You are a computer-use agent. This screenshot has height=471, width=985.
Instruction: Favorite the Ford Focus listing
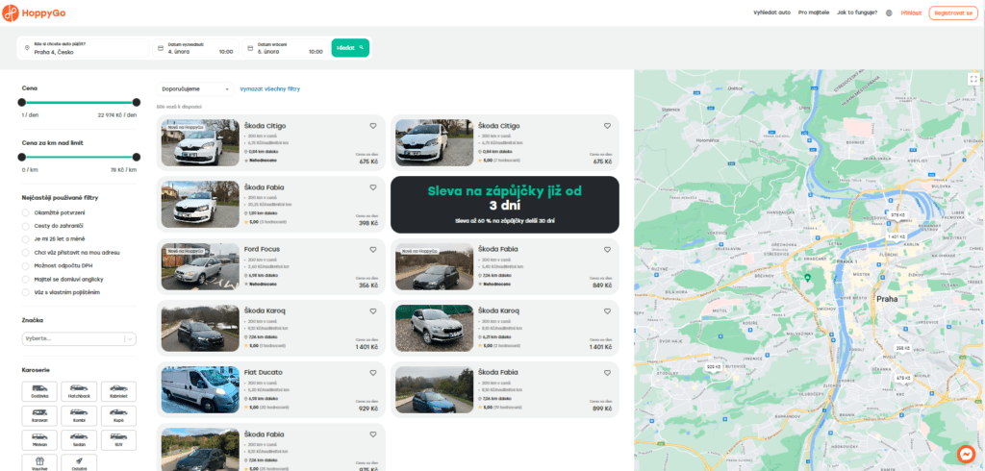[x=372, y=249]
